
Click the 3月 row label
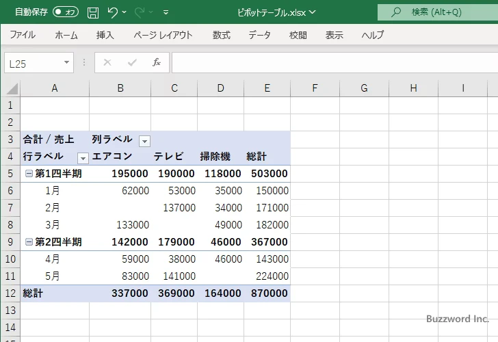pyautogui.click(x=53, y=225)
